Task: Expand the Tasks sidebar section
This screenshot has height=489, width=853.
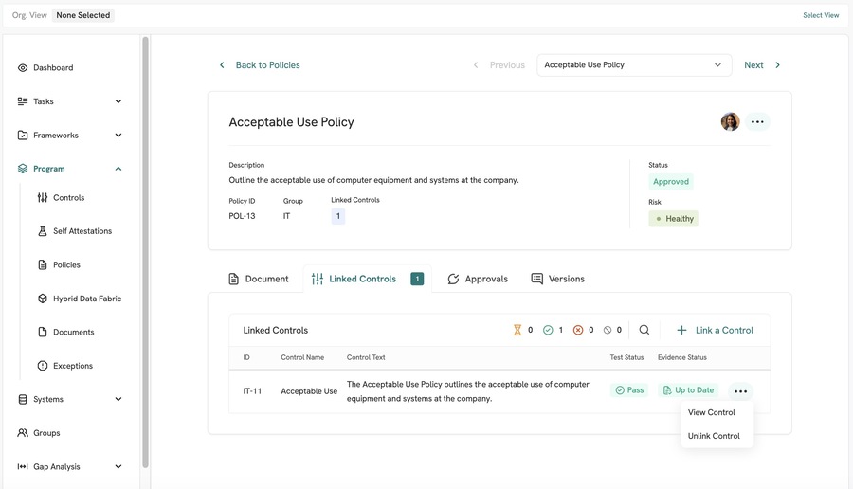Action: (118, 101)
